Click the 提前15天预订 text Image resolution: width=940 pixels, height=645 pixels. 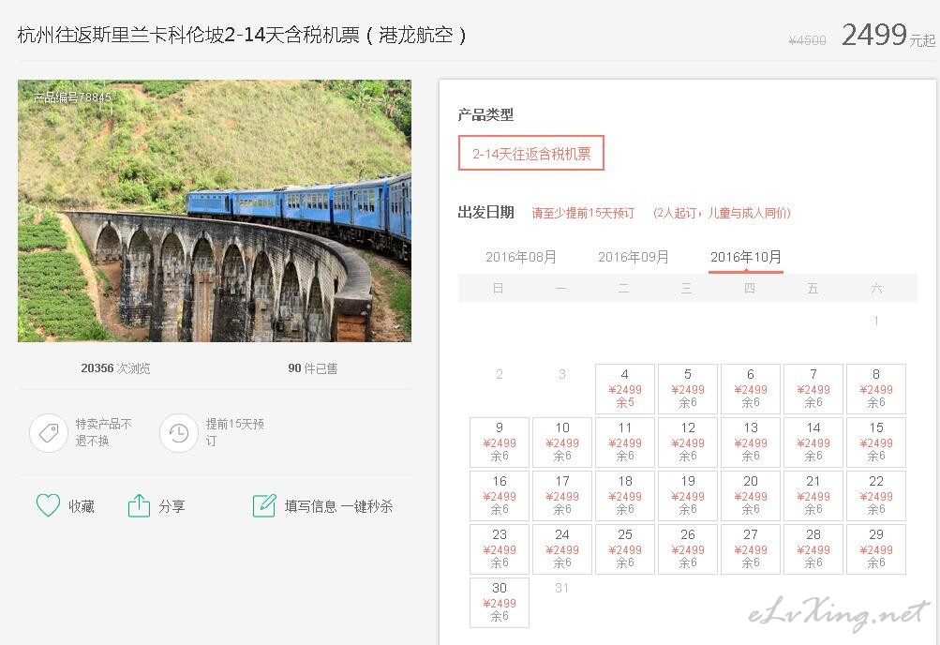[x=234, y=432]
